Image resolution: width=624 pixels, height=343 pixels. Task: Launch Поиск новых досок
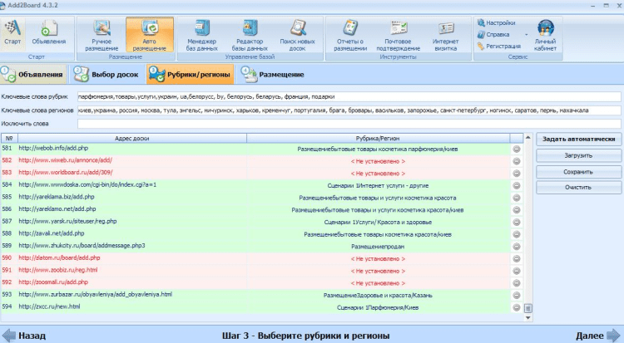point(297,35)
